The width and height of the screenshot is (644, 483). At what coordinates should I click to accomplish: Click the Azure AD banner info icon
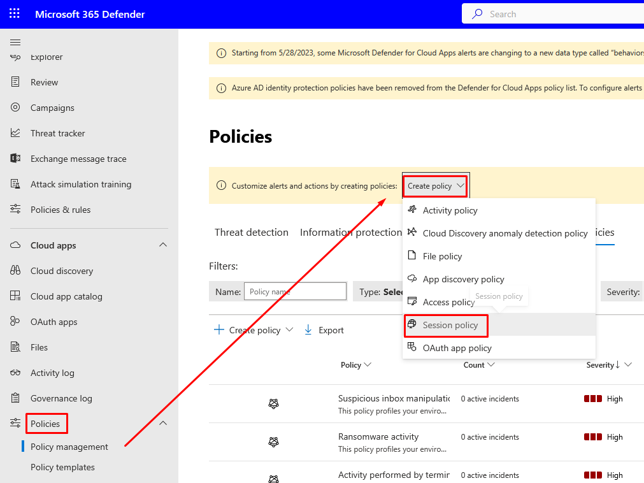221,89
